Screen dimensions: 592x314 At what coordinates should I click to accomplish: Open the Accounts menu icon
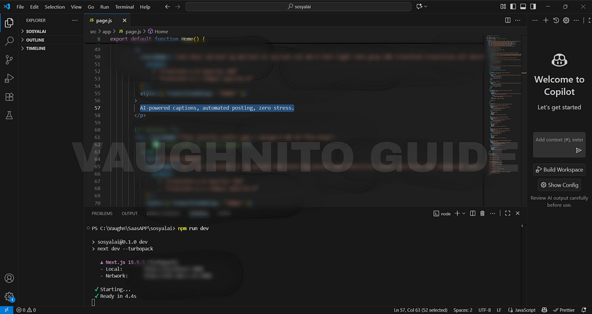[9, 278]
